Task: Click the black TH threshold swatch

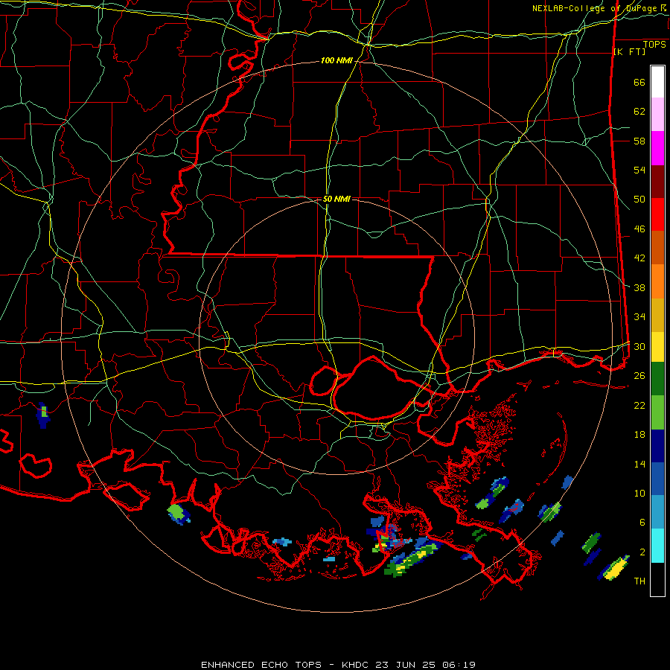Action: pyautogui.click(x=657, y=579)
